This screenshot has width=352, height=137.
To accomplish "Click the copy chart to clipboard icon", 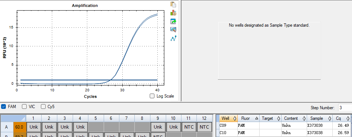I will pos(173,4).
